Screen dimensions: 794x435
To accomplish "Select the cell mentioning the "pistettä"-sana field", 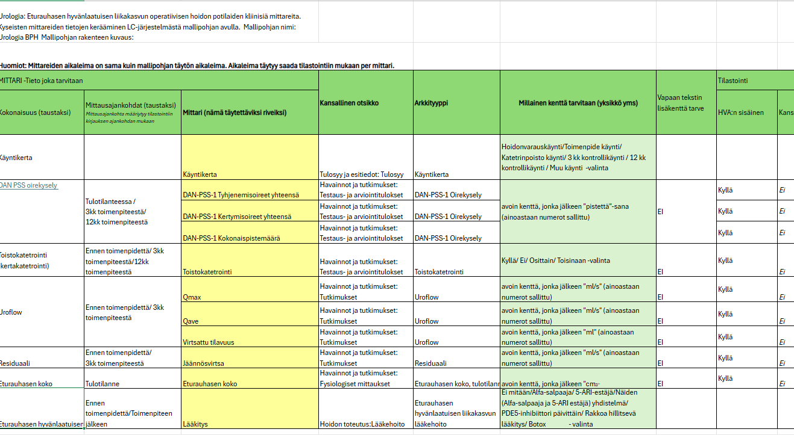I will [578, 211].
